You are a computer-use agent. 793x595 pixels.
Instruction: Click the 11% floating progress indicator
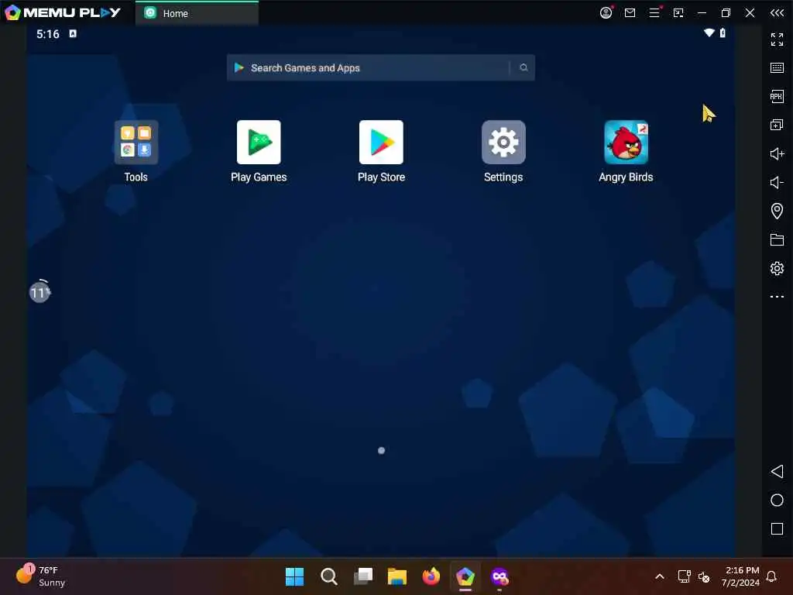(x=39, y=292)
